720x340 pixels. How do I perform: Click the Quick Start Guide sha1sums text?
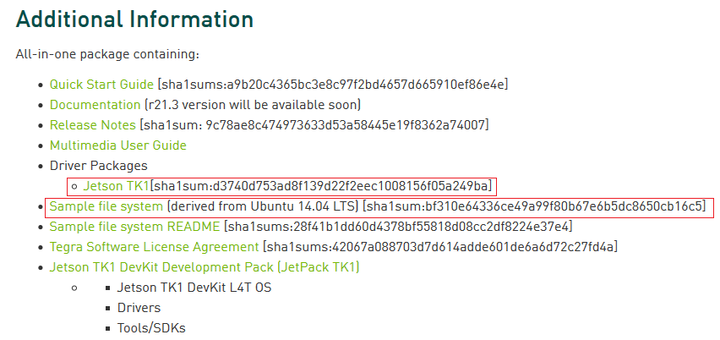click(x=333, y=85)
